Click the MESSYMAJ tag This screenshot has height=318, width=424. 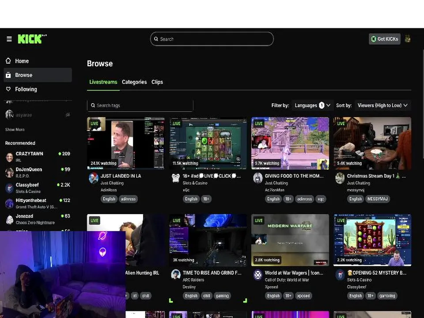(378, 199)
